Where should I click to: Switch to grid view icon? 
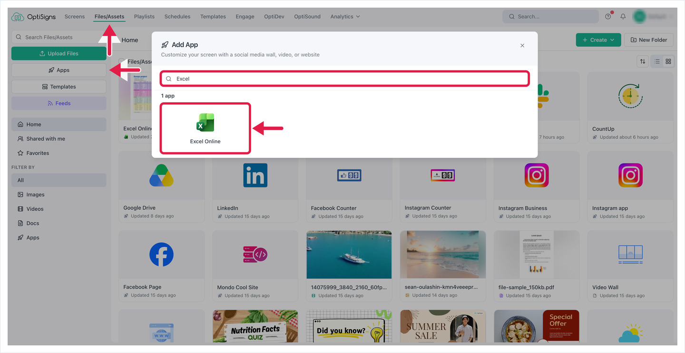668,61
